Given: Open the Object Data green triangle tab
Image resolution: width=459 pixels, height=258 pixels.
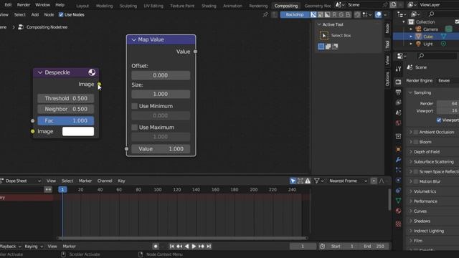Looking at the screenshot, I should [x=398, y=201].
